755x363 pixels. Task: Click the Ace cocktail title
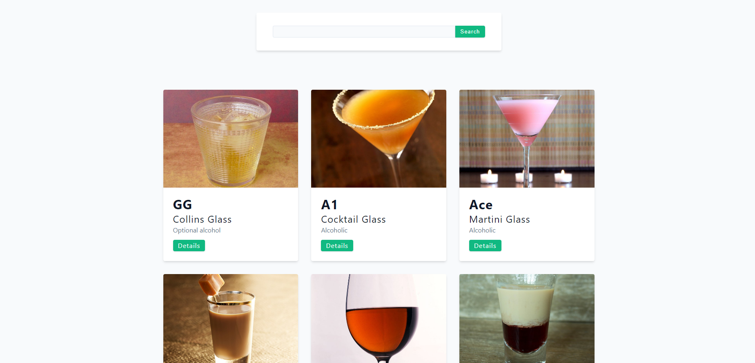tap(481, 205)
